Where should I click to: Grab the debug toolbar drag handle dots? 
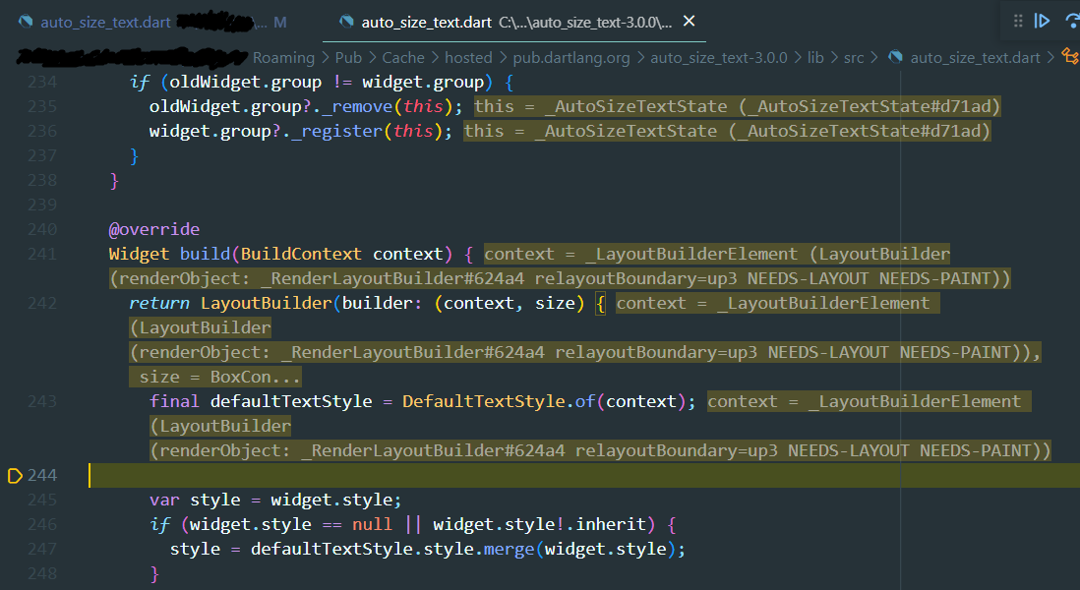tap(1018, 20)
